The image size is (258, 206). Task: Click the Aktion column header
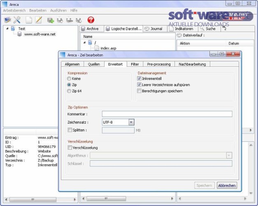coord(202,43)
